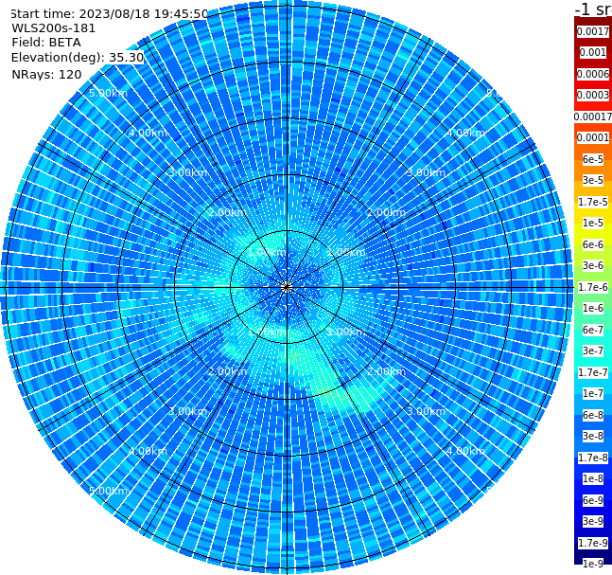Click the 1.7e-8 colorbar tick label

593,458
